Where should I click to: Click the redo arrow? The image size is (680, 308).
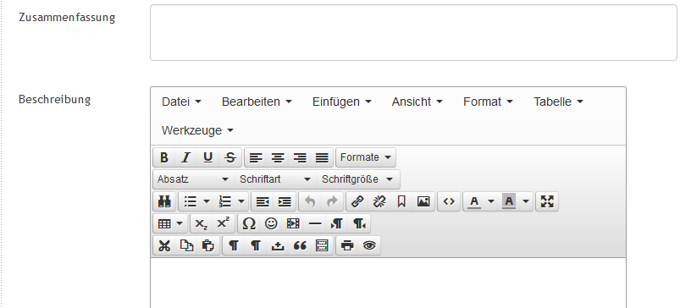332,201
